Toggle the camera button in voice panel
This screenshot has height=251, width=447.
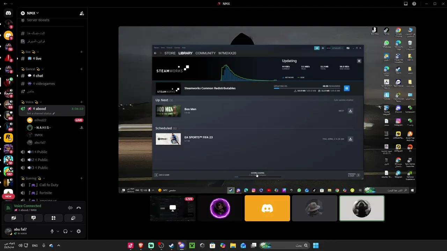14,218
